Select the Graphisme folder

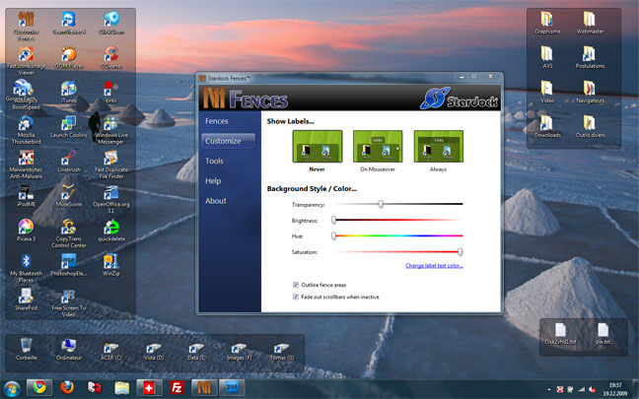tap(547, 23)
